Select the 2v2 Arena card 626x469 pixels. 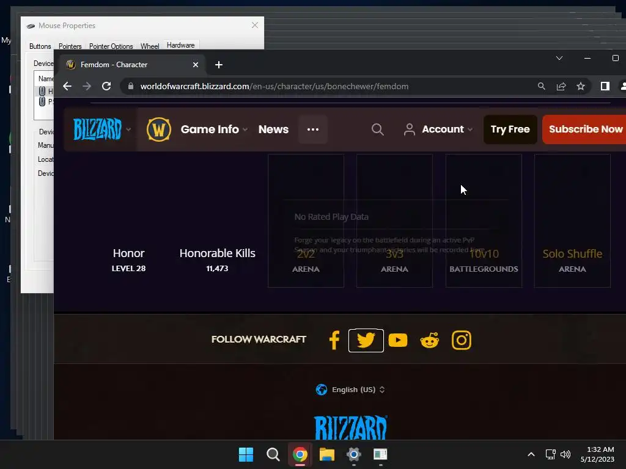[x=306, y=220]
